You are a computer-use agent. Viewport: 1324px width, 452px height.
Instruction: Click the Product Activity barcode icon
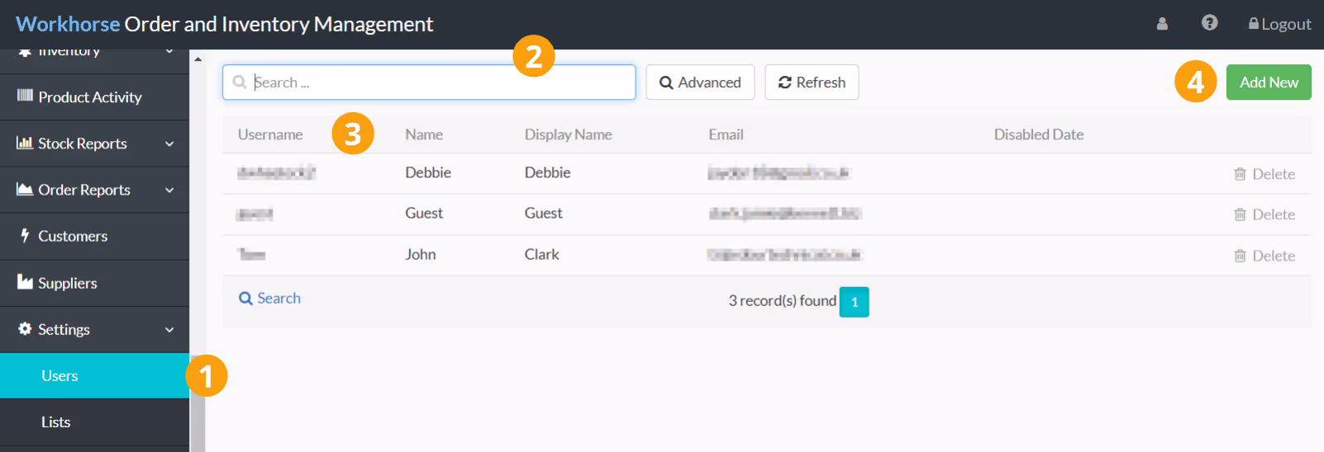[25, 96]
